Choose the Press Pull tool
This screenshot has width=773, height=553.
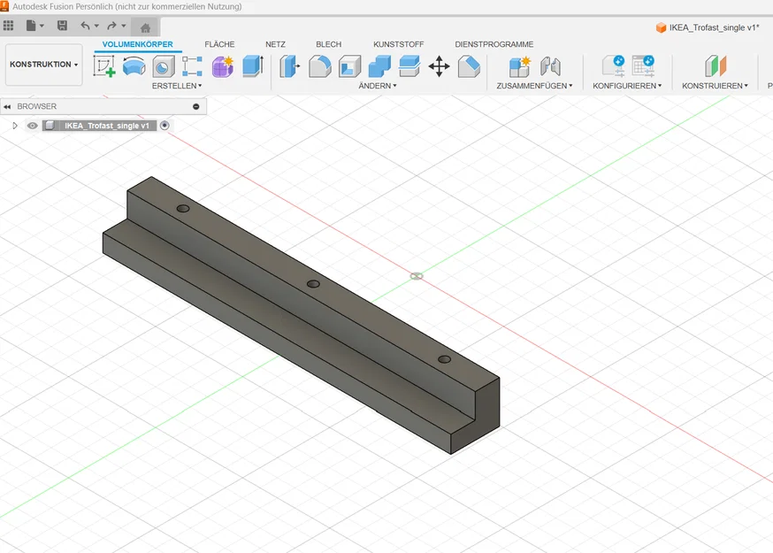[290, 66]
